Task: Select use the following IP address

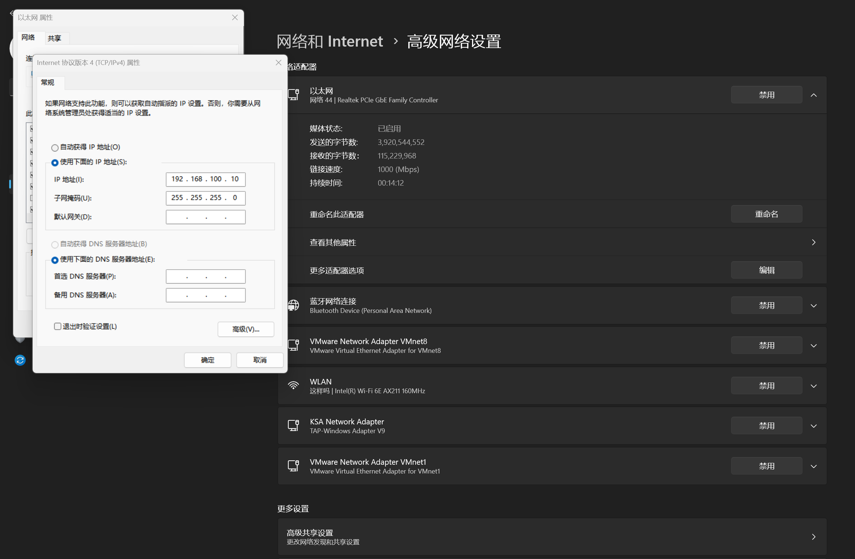Action: coord(55,162)
